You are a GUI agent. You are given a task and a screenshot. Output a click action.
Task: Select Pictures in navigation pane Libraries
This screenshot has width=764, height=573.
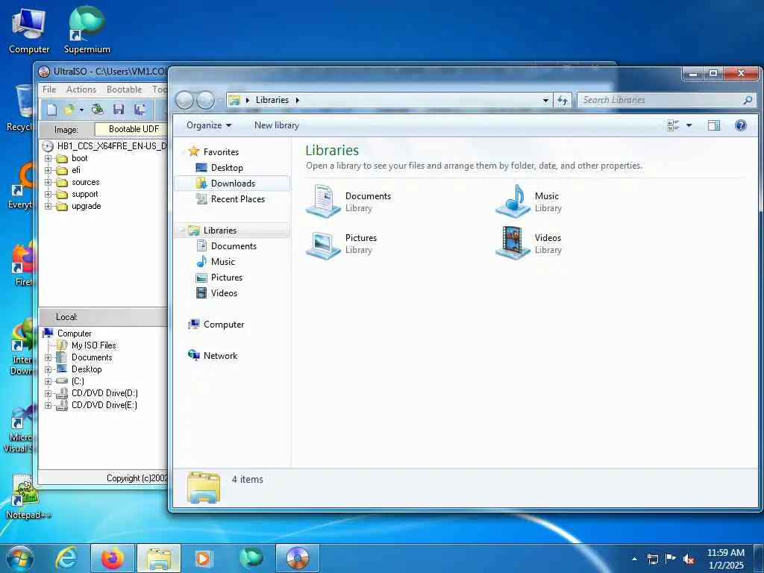click(x=227, y=278)
